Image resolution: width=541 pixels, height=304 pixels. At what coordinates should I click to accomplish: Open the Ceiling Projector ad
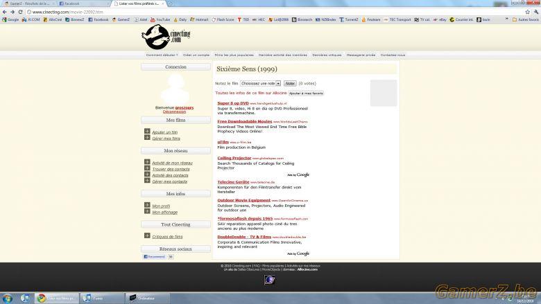[234, 158]
